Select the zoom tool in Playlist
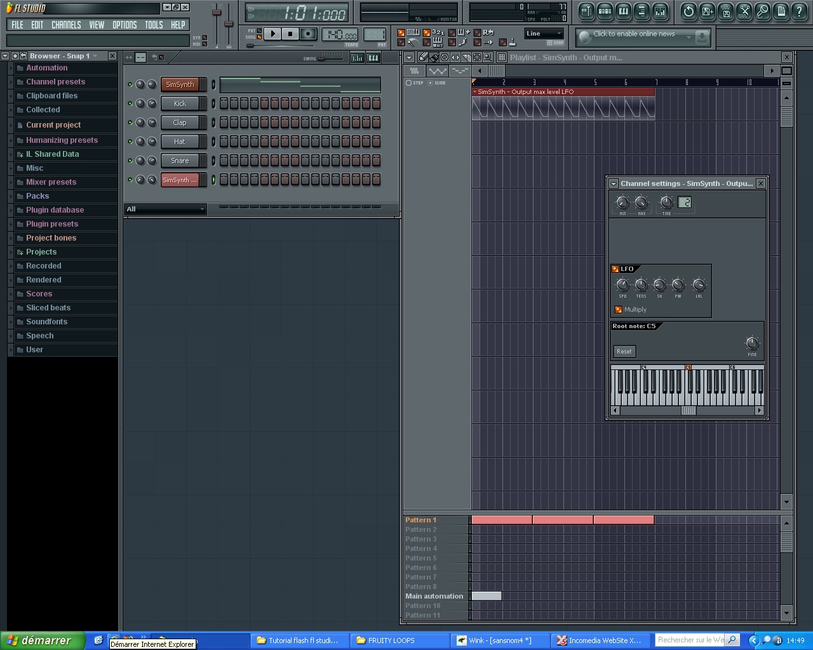Screen dimensions: 813x650 coord(488,57)
